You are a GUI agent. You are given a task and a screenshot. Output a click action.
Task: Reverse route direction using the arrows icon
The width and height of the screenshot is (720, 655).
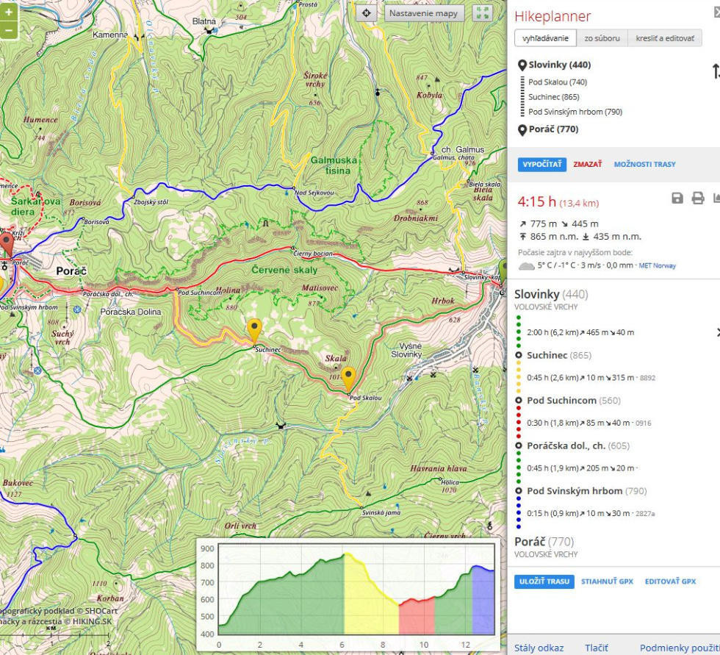[716, 72]
